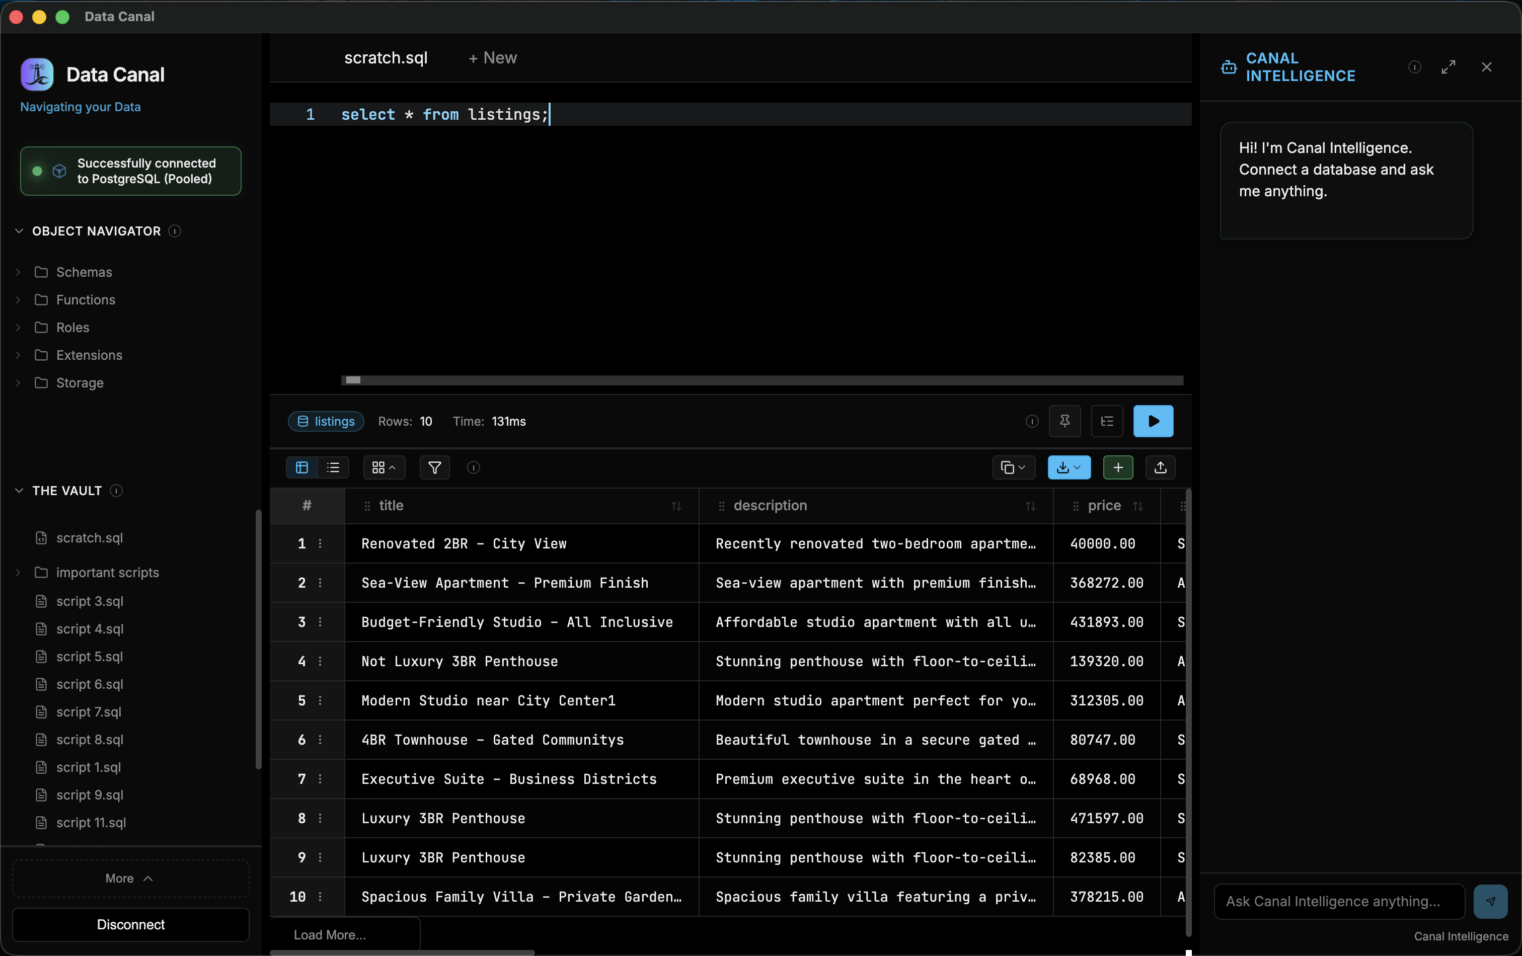Viewport: 1522px width, 956px height.
Task: Switch to the scratch.sql tab
Action: point(386,57)
